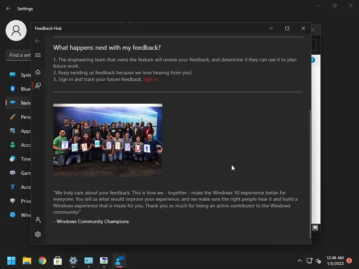Maximize the Feedback Hub window
359x269 pixels.
[287, 28]
